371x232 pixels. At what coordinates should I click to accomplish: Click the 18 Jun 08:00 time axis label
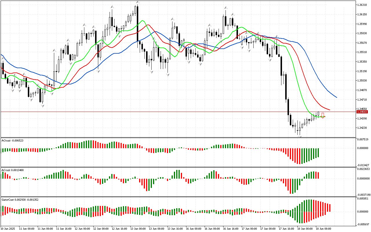pyautogui.click(x=323, y=229)
